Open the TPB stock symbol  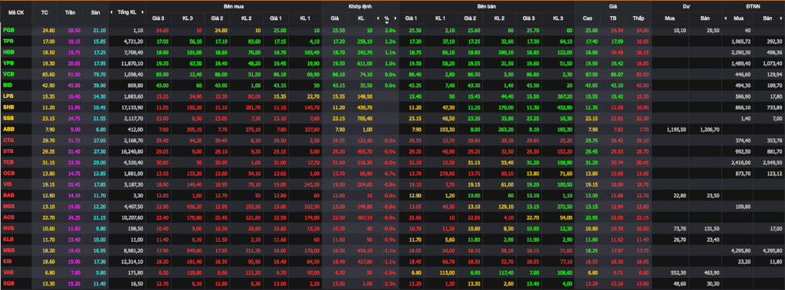pyautogui.click(x=8, y=41)
